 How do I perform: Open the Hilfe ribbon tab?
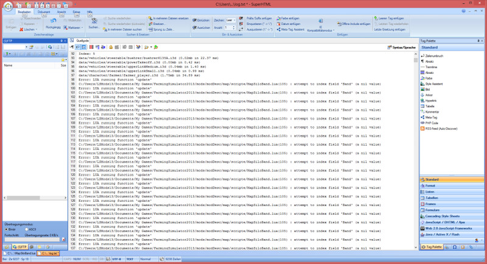tap(89, 12)
